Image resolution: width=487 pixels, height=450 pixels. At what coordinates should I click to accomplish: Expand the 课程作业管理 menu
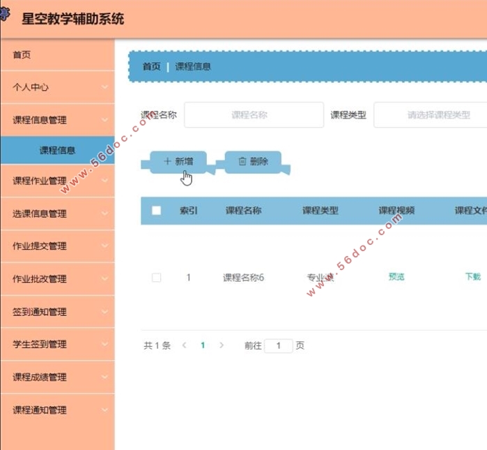point(57,181)
